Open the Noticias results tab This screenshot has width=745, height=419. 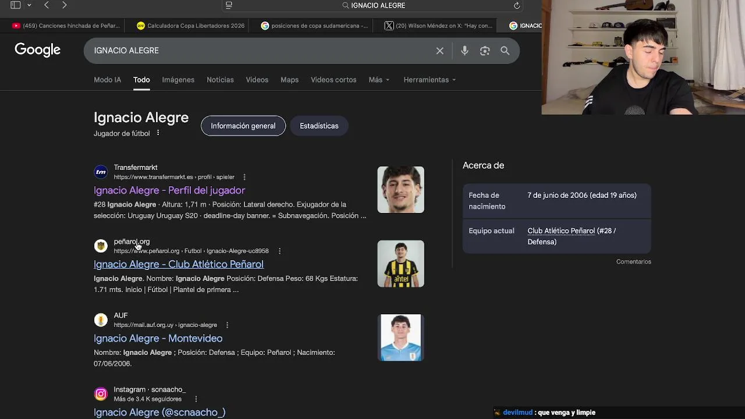point(220,80)
